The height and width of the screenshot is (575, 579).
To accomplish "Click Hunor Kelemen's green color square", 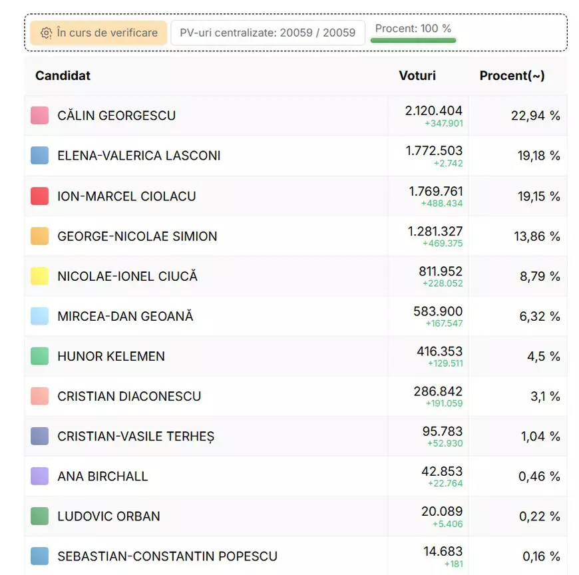I will pyautogui.click(x=39, y=356).
